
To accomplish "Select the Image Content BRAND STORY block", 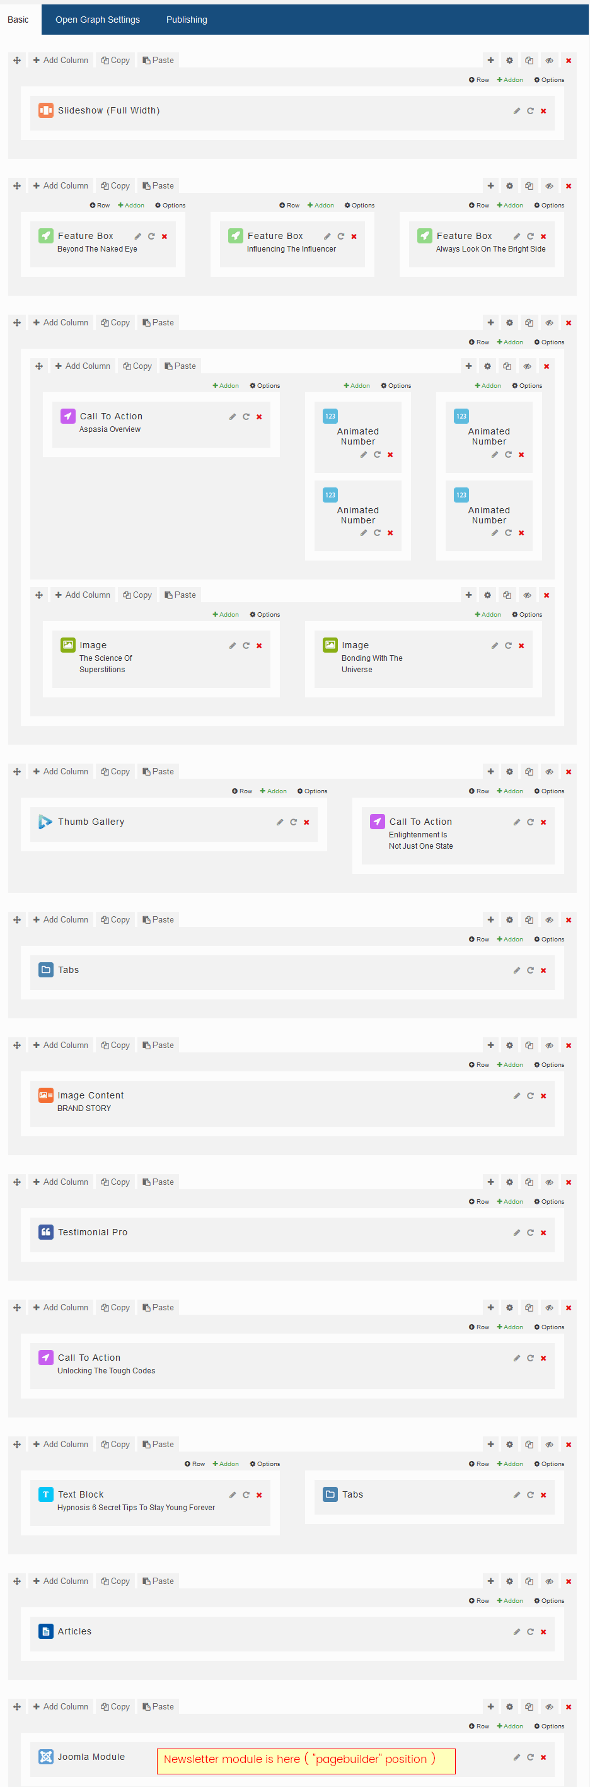I will (90, 1101).
